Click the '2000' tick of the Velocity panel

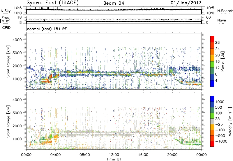coord(17,126)
